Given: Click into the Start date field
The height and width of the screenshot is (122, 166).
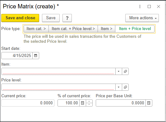Looking at the screenshot, I should 17,55.
